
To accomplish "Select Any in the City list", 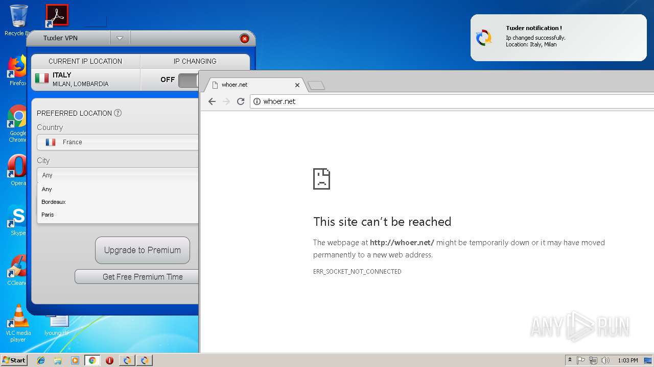I will click(118, 189).
